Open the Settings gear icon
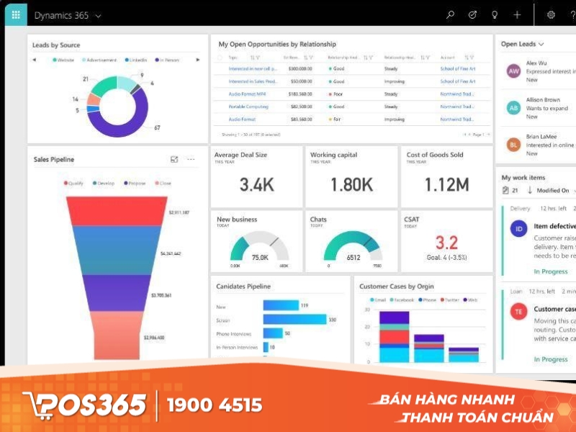Viewport: 576px width, 432px height. point(551,14)
